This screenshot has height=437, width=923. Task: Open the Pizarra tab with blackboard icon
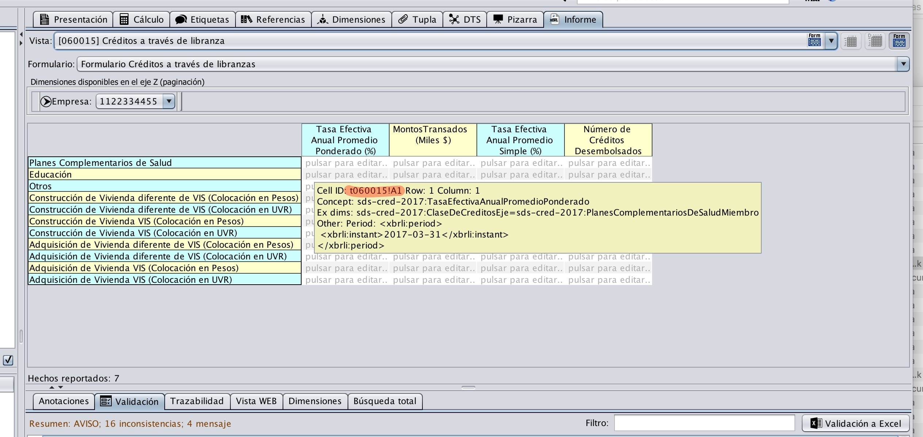(515, 19)
